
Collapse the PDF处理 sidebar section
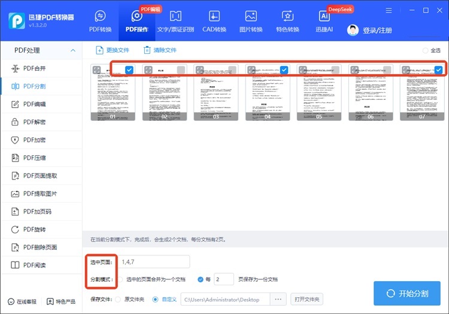tap(73, 50)
